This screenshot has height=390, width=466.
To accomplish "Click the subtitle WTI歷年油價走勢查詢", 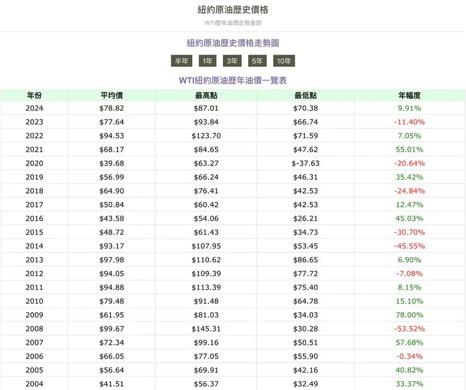I will (x=233, y=23).
